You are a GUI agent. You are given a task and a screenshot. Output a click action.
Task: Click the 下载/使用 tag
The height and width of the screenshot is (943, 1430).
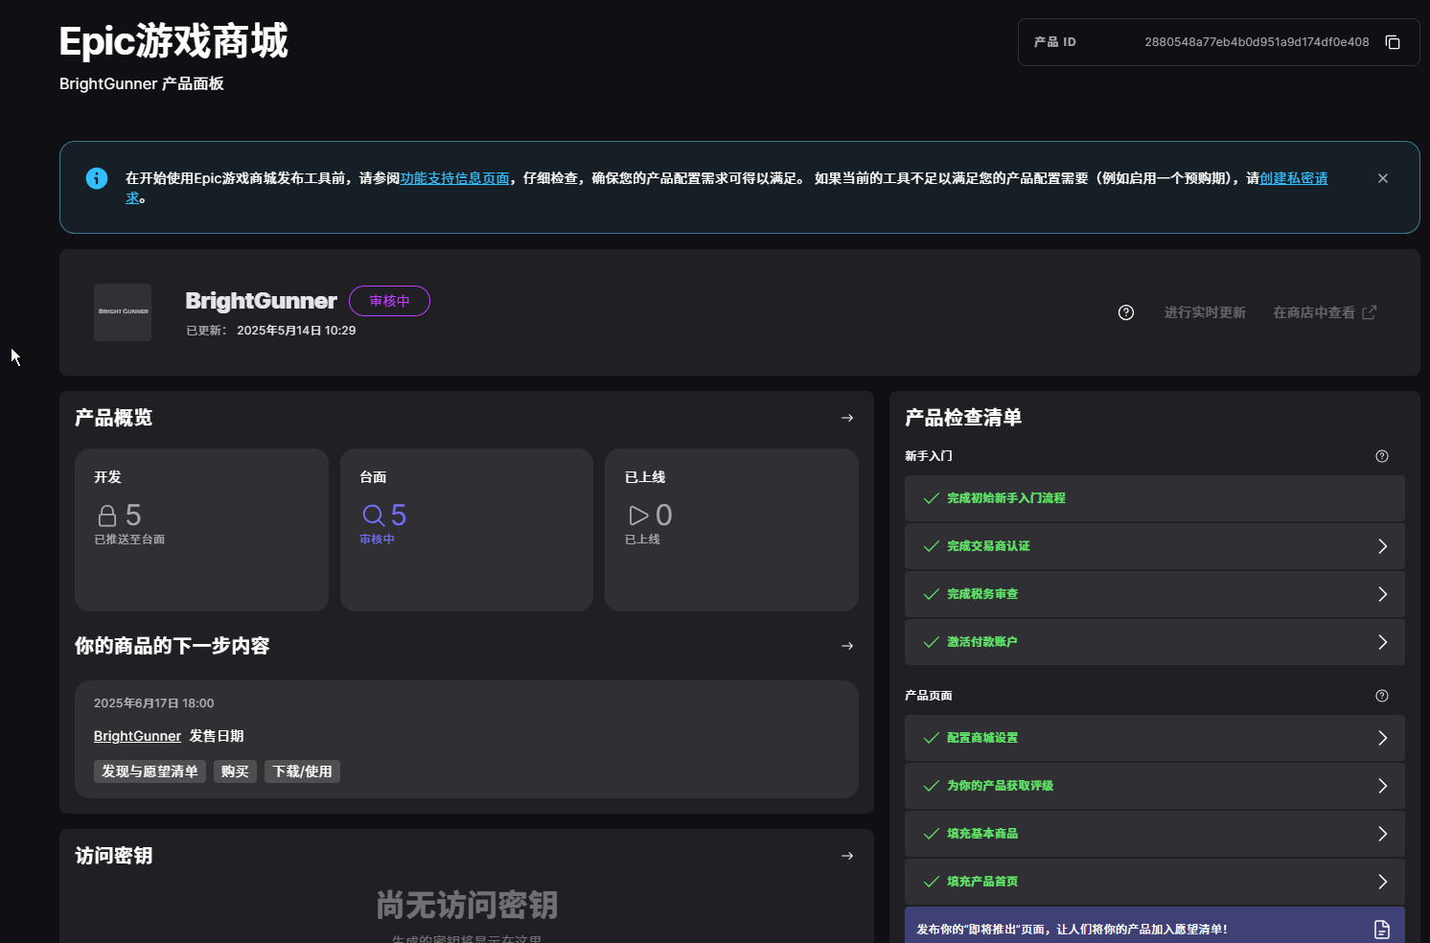[302, 771]
